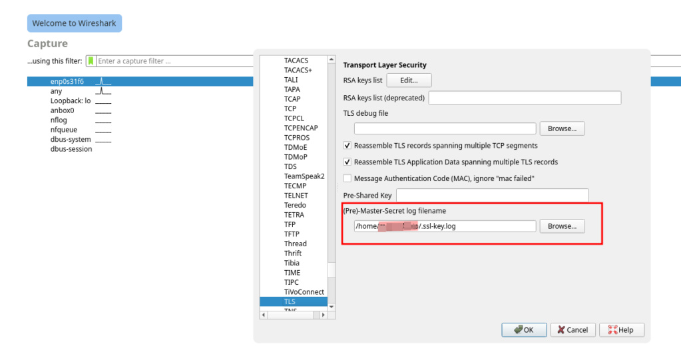Select TiVoConnect protocol

[304, 291]
